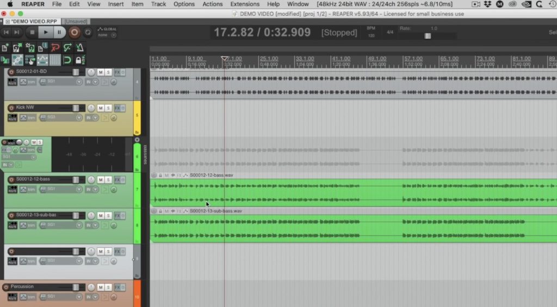Collapse the Kick NW folder track
Screen dimensions: 557x307
click(137, 133)
